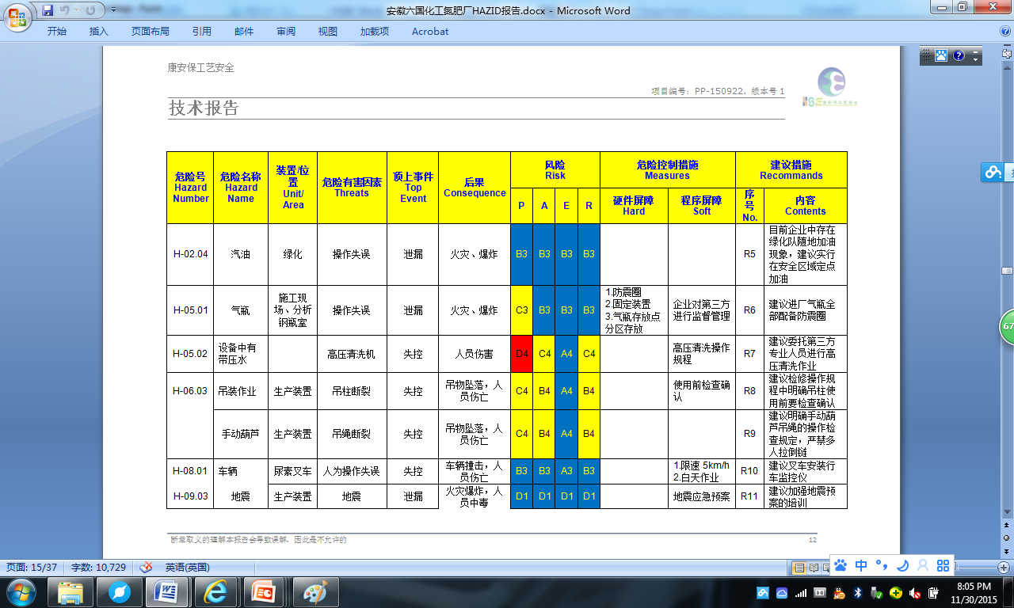Expand Customize Quick Access Toolbar dropdown

click(113, 10)
